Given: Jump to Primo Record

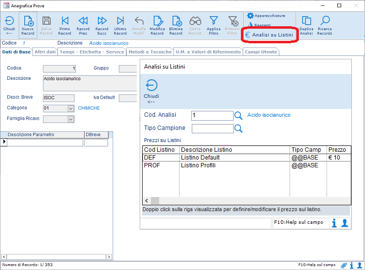Looking at the screenshot, I should click(65, 25).
